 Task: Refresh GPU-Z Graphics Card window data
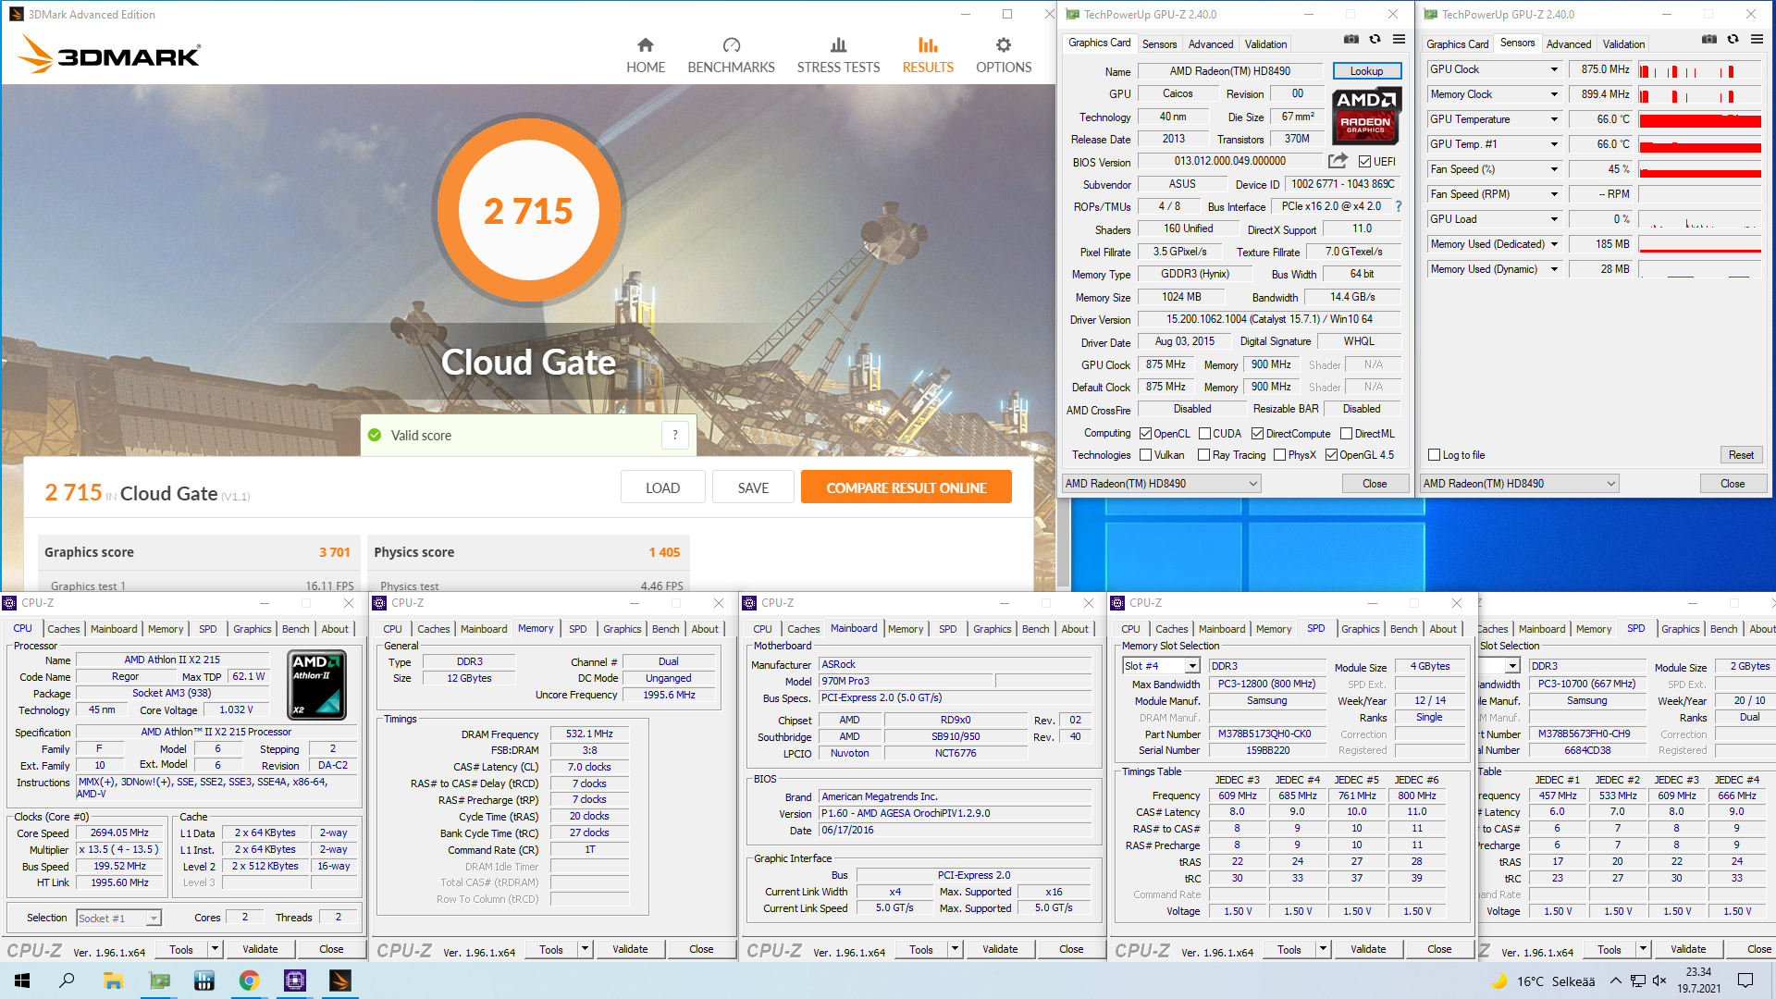tap(1375, 39)
